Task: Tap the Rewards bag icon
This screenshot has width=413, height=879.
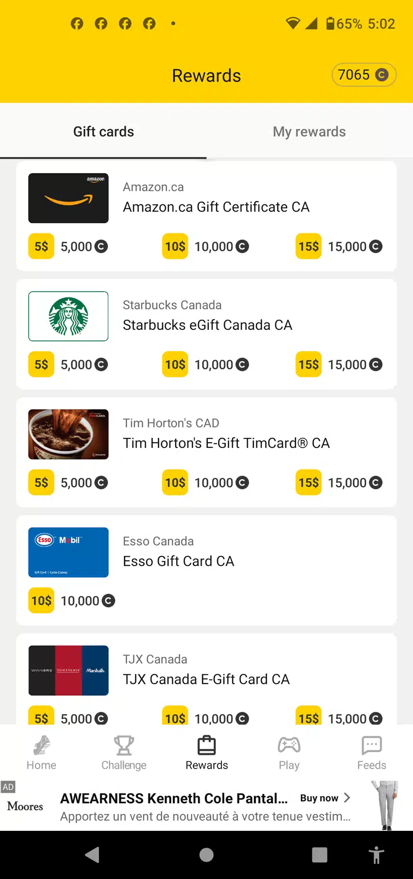Action: pos(206,745)
